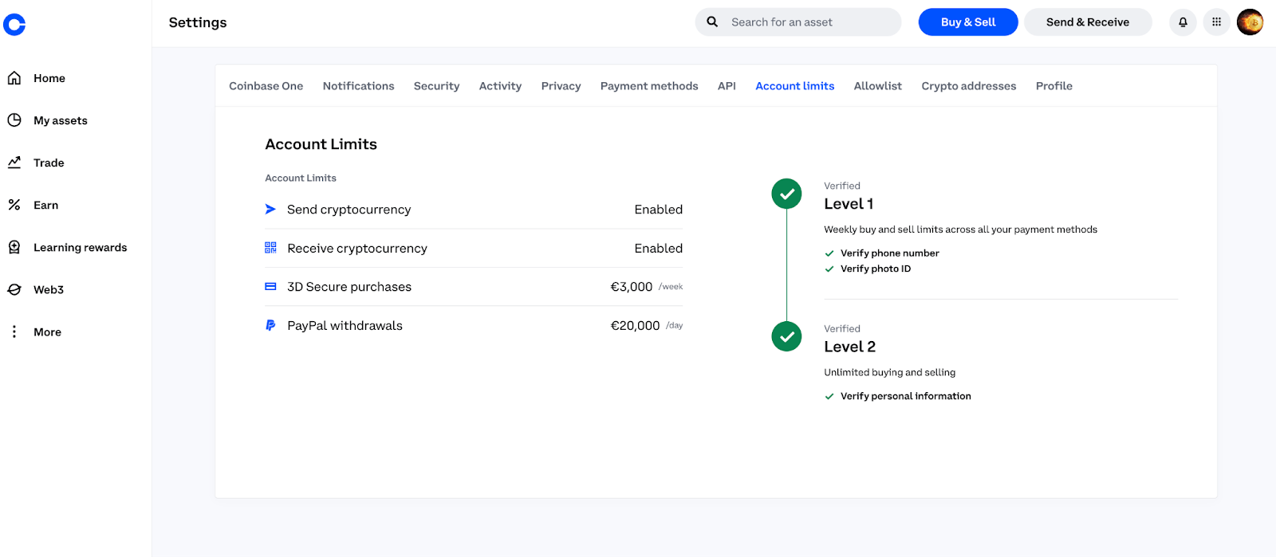The width and height of the screenshot is (1276, 557).
Task: Switch to the Payment methods tab
Action: (x=648, y=86)
